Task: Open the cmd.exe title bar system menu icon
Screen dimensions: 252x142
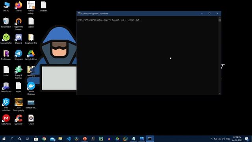Action: coord(79,13)
